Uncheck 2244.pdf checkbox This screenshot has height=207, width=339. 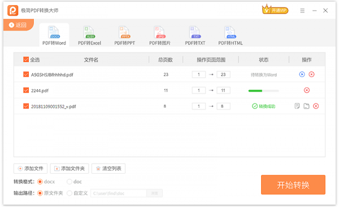(26, 90)
